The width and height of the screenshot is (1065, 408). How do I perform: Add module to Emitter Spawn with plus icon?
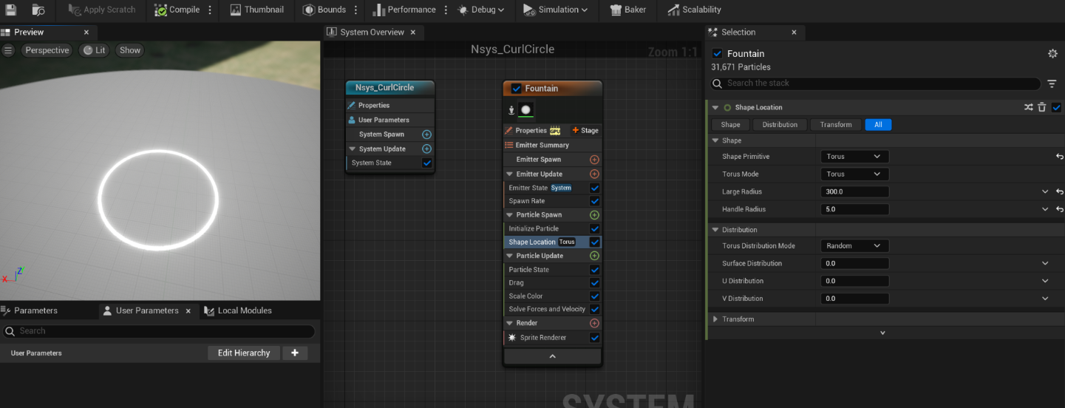point(594,160)
